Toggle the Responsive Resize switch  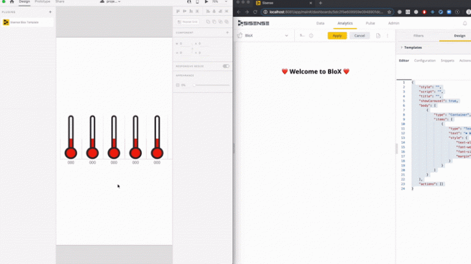point(226,66)
